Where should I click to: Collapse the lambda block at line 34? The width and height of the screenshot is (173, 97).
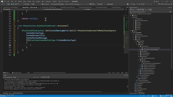pyautogui.click(x=15, y=40)
